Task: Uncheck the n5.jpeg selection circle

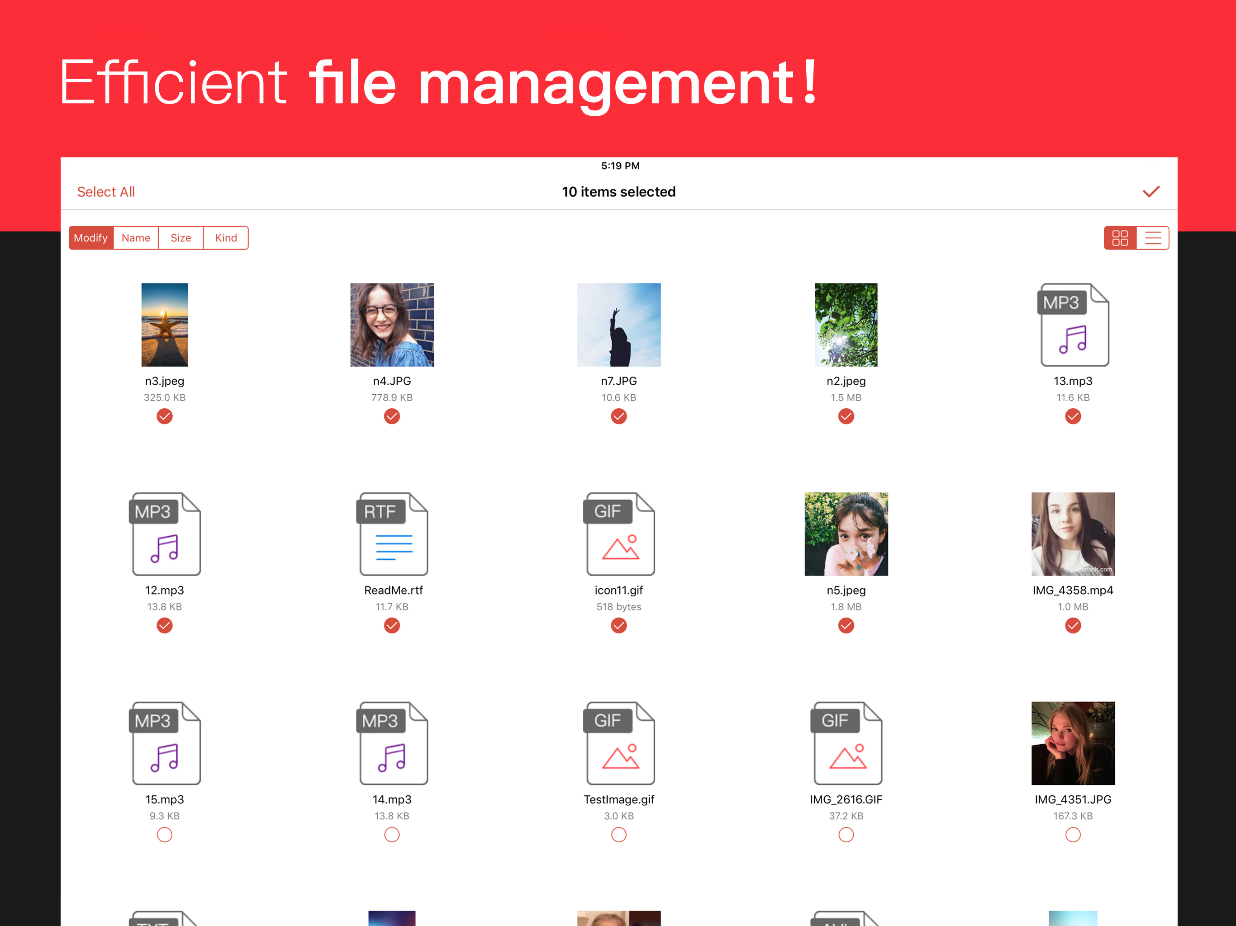Action: click(846, 625)
